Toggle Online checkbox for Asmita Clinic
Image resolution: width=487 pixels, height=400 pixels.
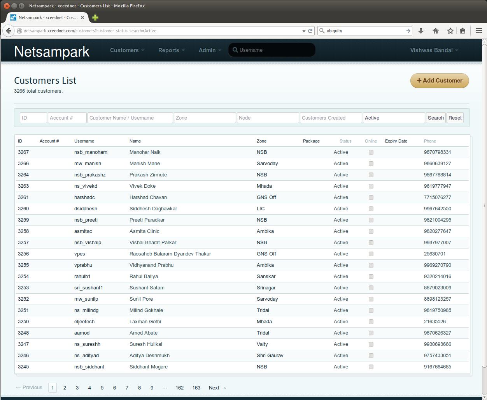tap(371, 231)
